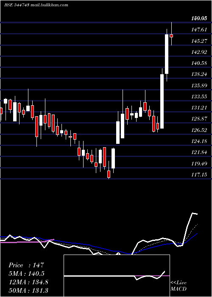
Task: Click the 145.27 price axis label
Action: 199,41
